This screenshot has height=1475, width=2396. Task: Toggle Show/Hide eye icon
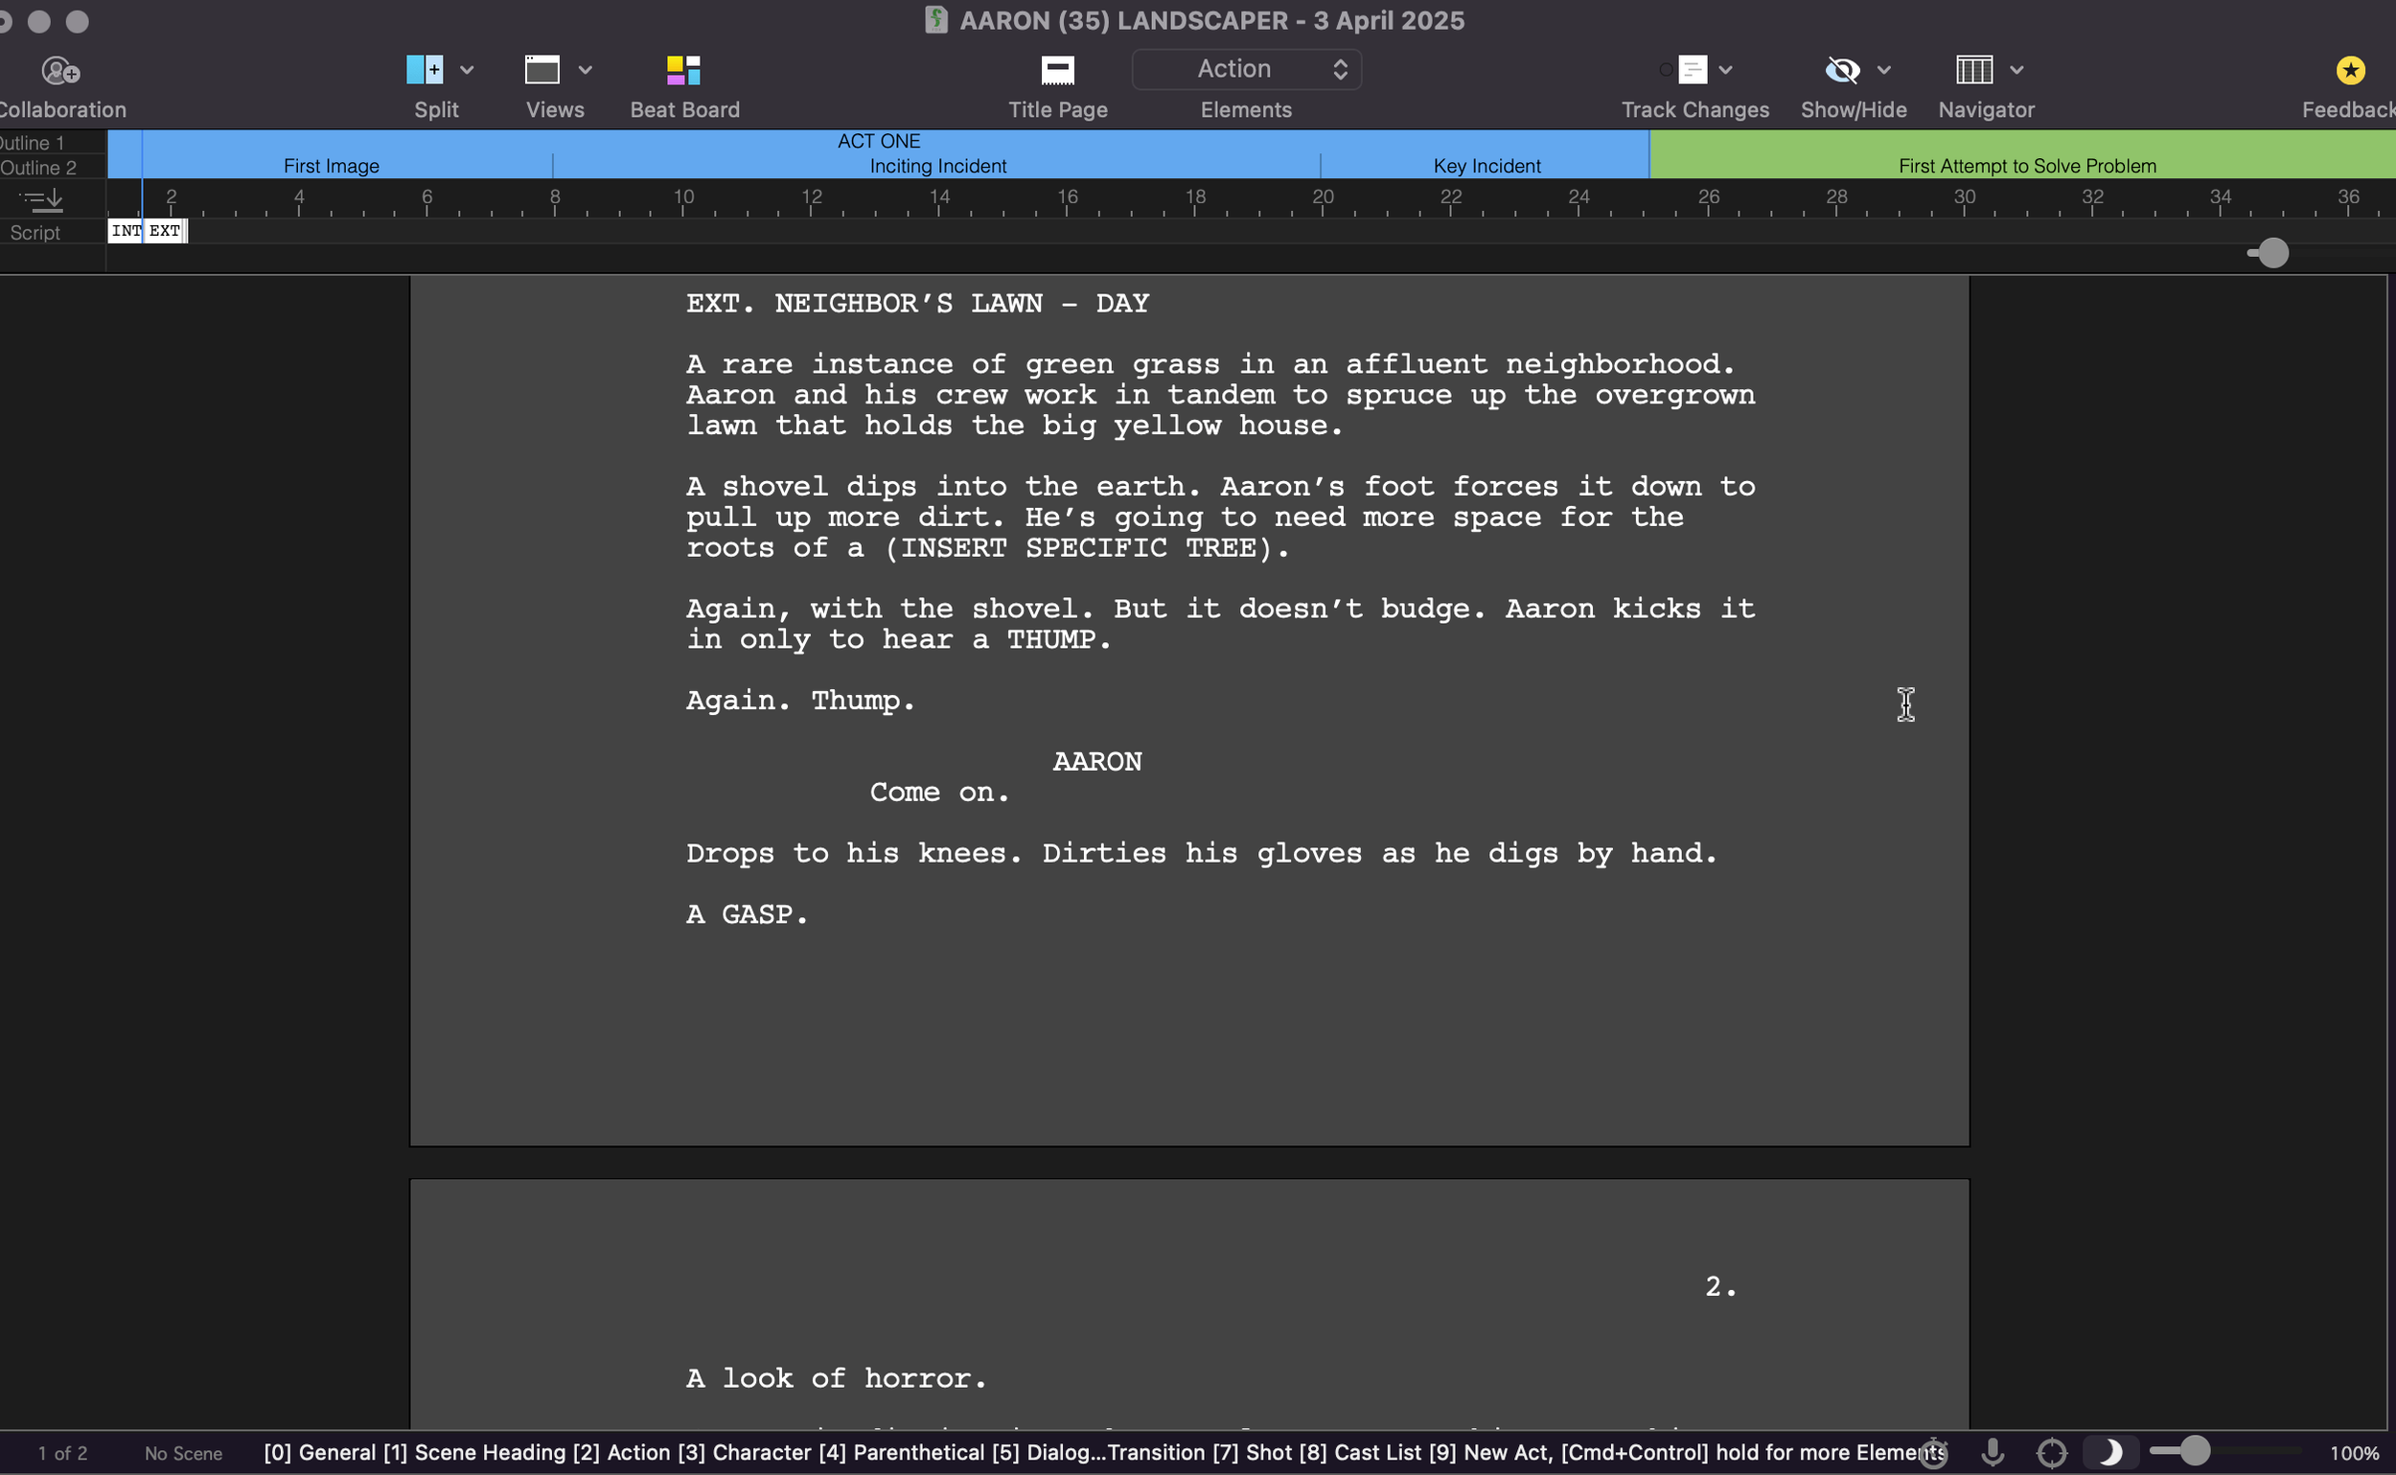[1842, 70]
